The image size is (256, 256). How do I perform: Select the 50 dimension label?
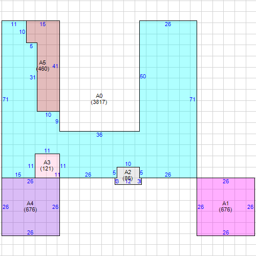point(143,76)
